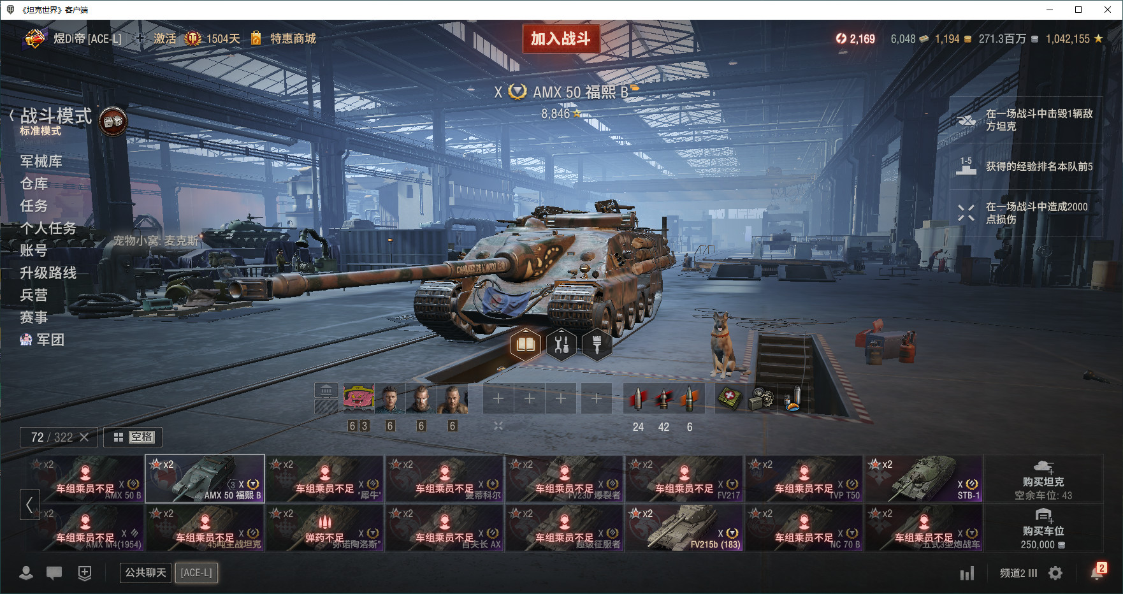
Task: Go to 升级路线 menu
Action: pos(48,273)
